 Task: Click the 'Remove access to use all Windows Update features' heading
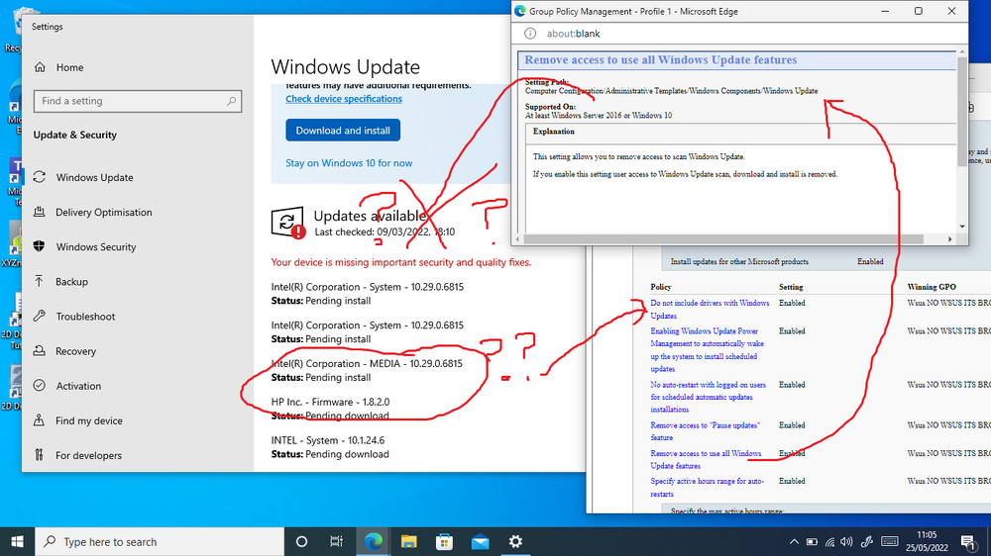[x=660, y=60]
